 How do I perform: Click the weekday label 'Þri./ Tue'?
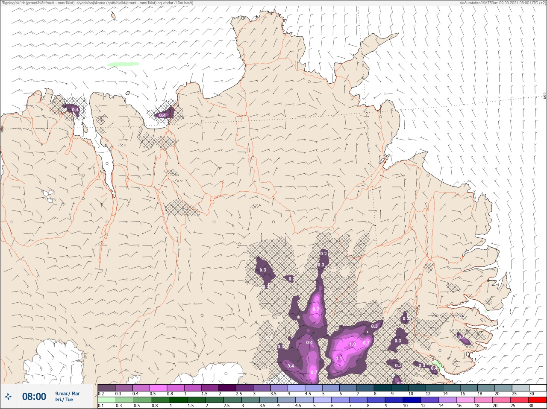(64, 400)
